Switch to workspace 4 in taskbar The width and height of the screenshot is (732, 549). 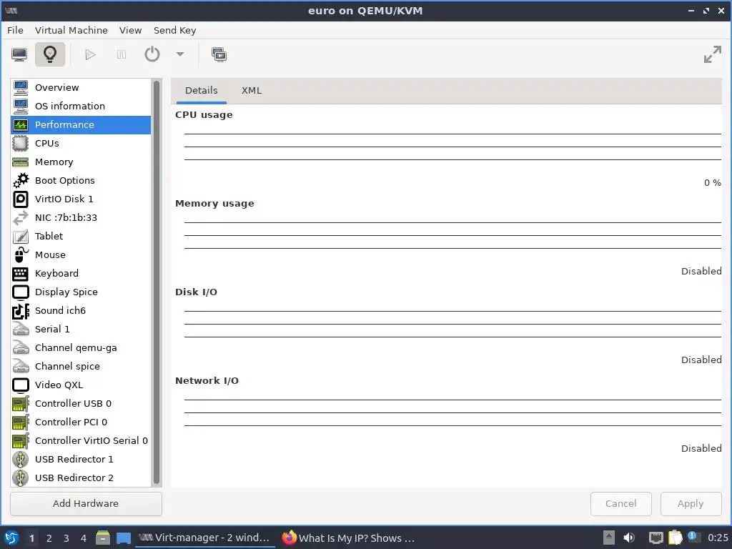click(x=84, y=538)
